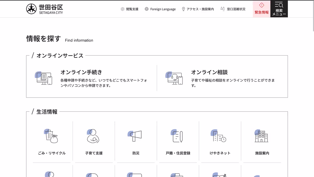
Task: Open the ごみ・リサイクル label
Action: [52, 153]
